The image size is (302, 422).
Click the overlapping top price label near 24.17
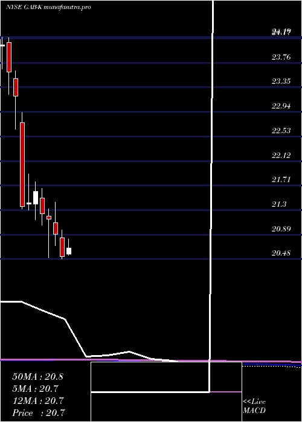281,33
